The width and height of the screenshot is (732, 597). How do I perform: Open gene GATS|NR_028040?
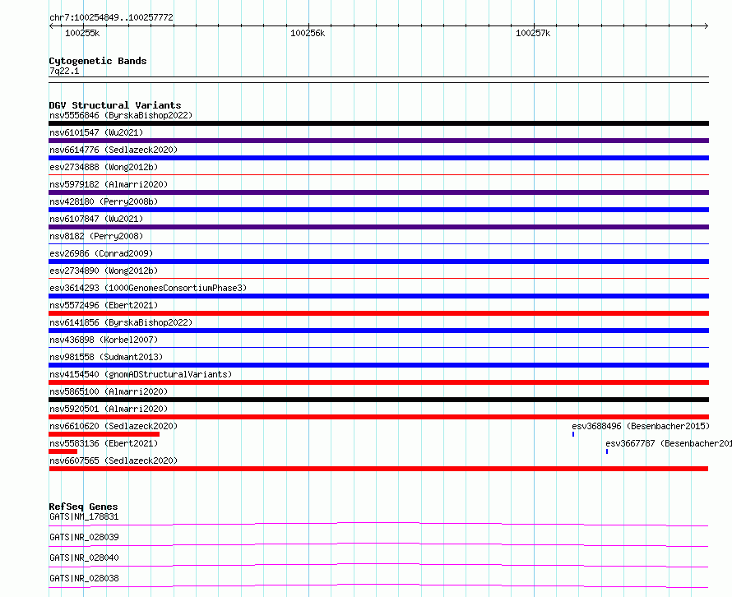(x=84, y=558)
